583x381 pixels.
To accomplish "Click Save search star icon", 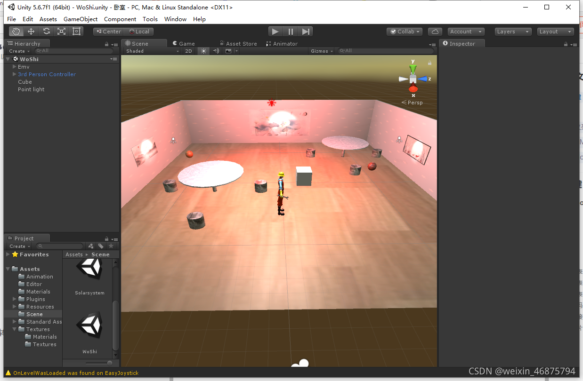I will tap(111, 246).
